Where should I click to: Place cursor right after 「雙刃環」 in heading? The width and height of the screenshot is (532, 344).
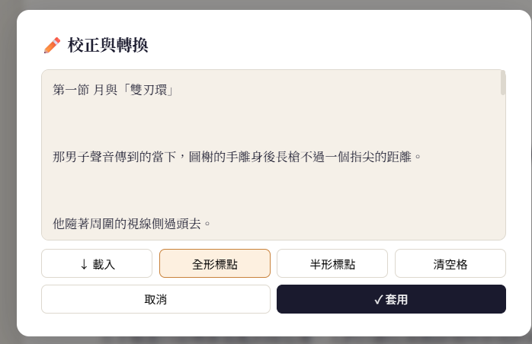tap(175, 90)
